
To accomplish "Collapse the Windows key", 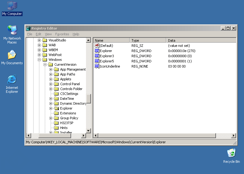I will click(x=39, y=60).
